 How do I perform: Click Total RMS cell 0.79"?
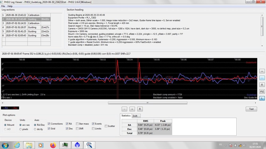click(146, 133)
